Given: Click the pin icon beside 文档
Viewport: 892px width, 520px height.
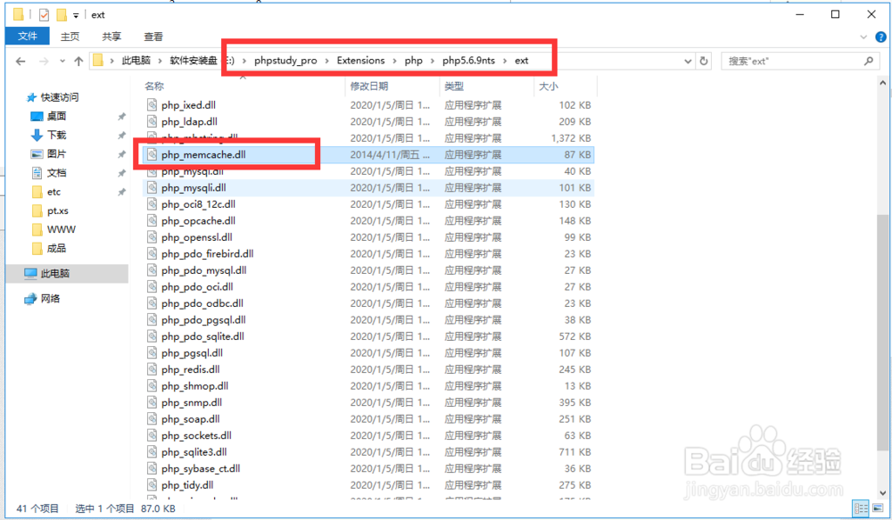Looking at the screenshot, I should click(121, 172).
